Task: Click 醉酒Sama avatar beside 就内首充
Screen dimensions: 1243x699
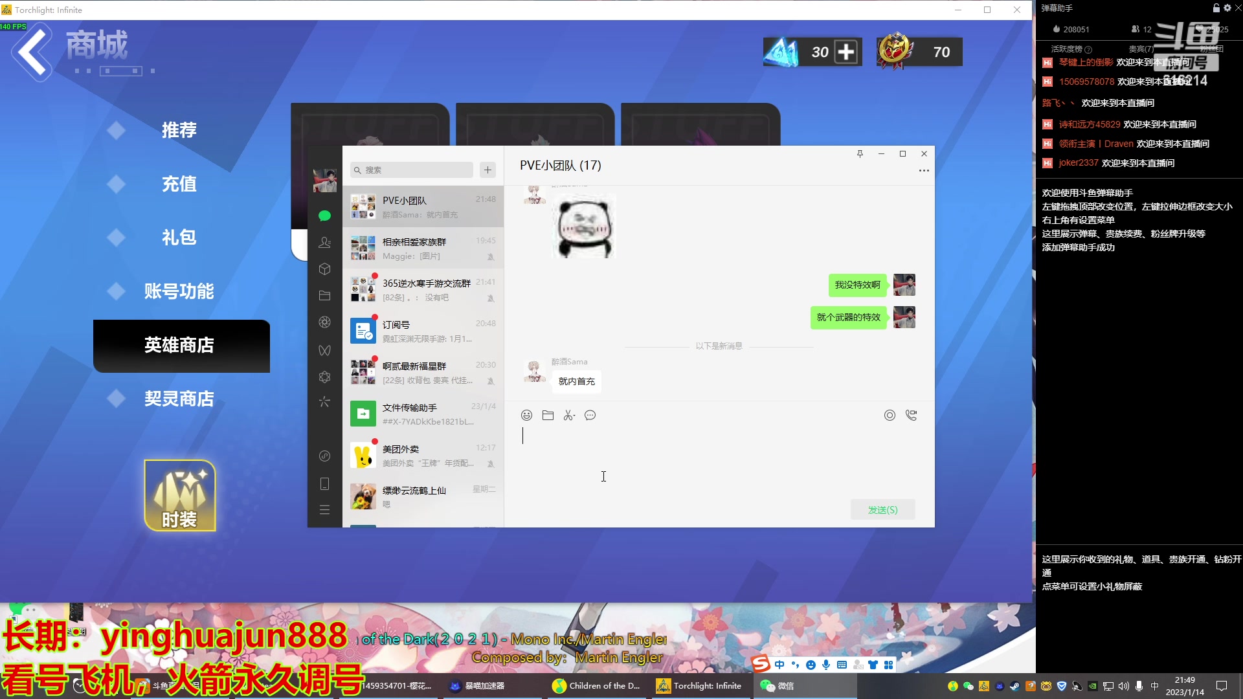Action: 534,371
